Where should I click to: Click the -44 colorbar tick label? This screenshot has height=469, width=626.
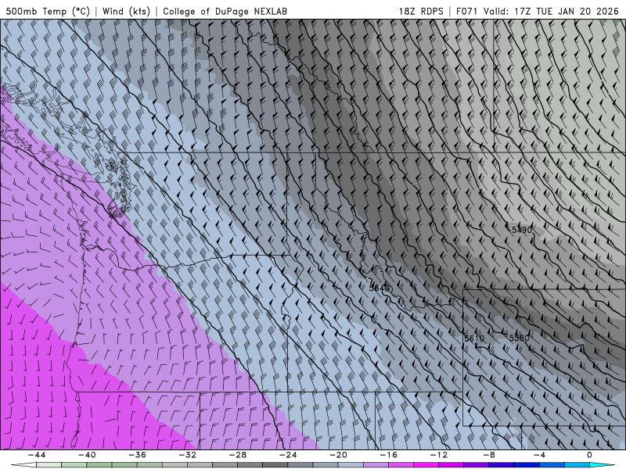(x=36, y=455)
